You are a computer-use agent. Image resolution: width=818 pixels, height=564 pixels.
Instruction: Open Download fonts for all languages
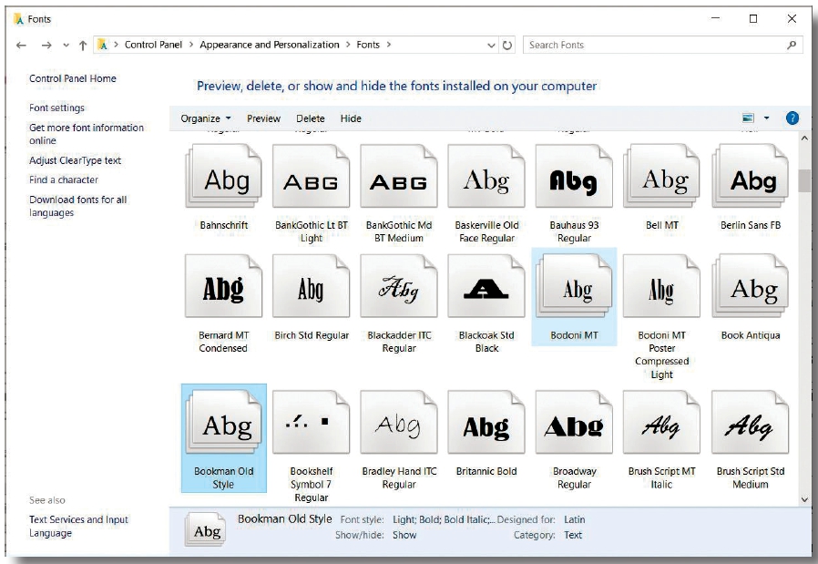pos(77,206)
